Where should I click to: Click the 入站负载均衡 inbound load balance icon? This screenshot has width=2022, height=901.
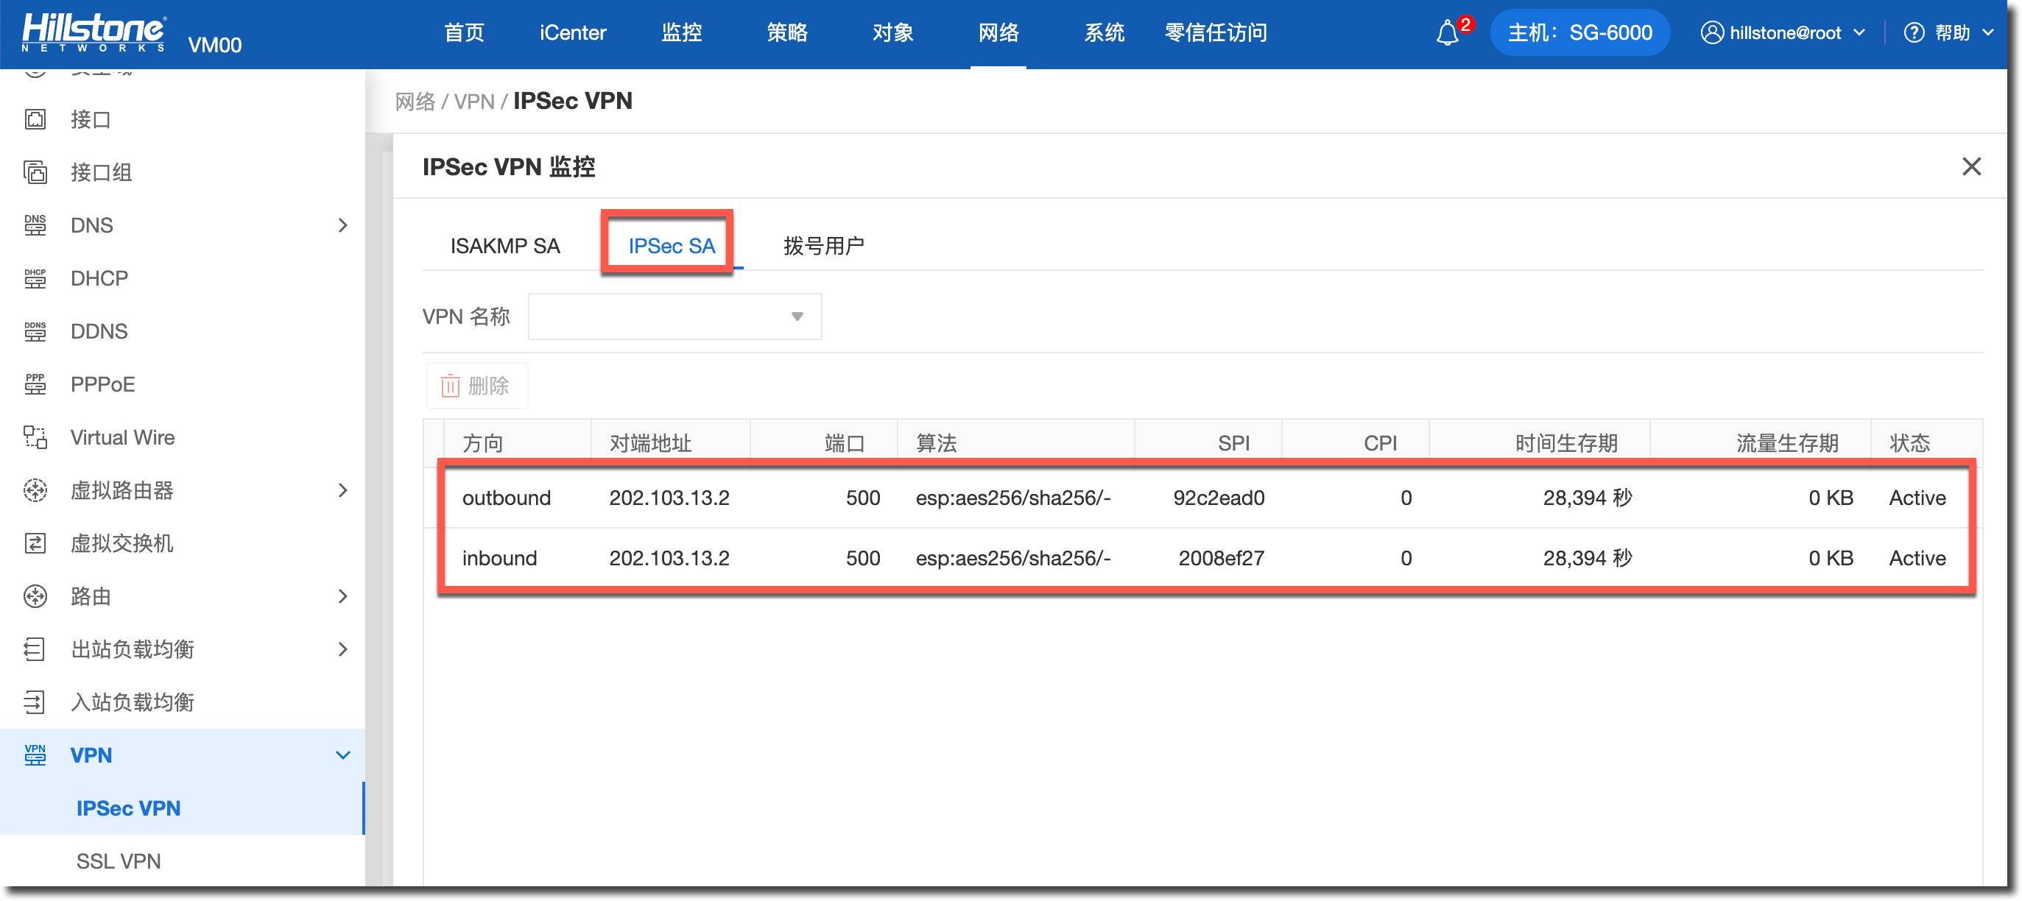35,702
